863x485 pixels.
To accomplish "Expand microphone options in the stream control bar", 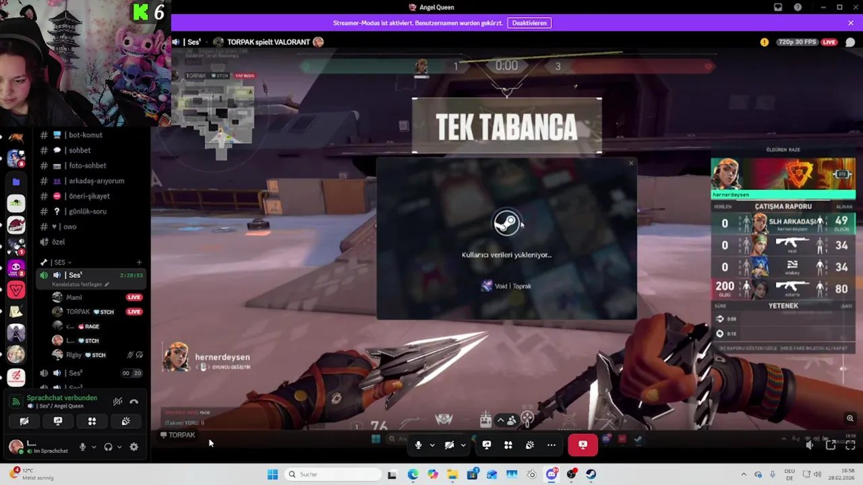I will (432, 445).
